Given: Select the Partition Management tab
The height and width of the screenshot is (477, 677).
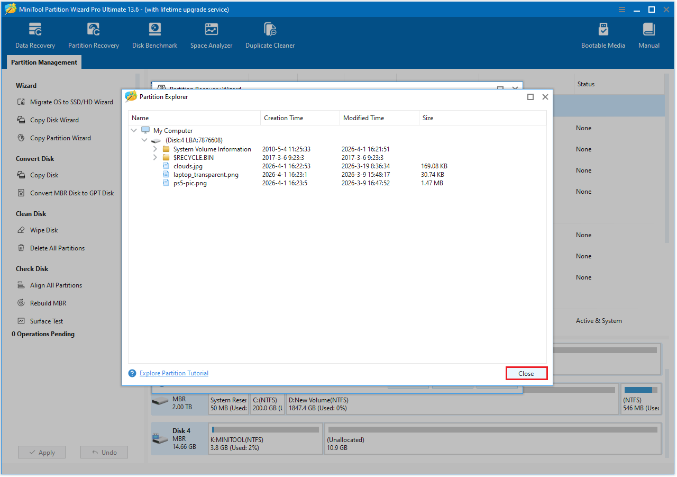Looking at the screenshot, I should coord(43,62).
